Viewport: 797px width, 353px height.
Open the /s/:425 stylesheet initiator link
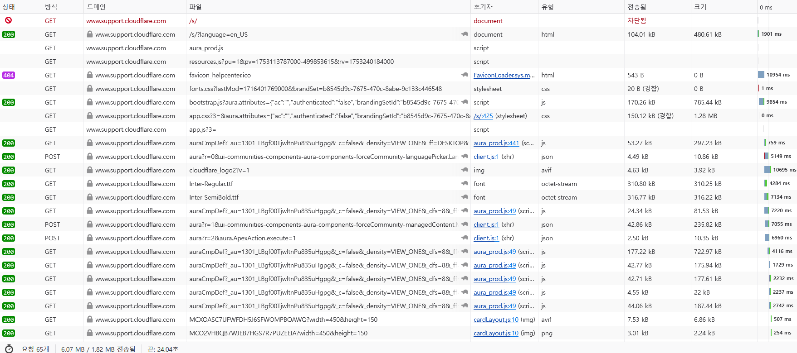pyautogui.click(x=483, y=116)
